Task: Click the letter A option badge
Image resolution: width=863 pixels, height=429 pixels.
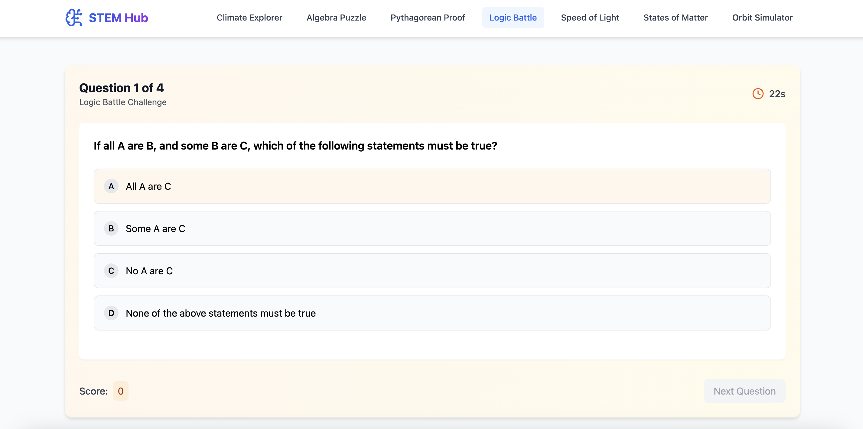Action: pos(111,186)
